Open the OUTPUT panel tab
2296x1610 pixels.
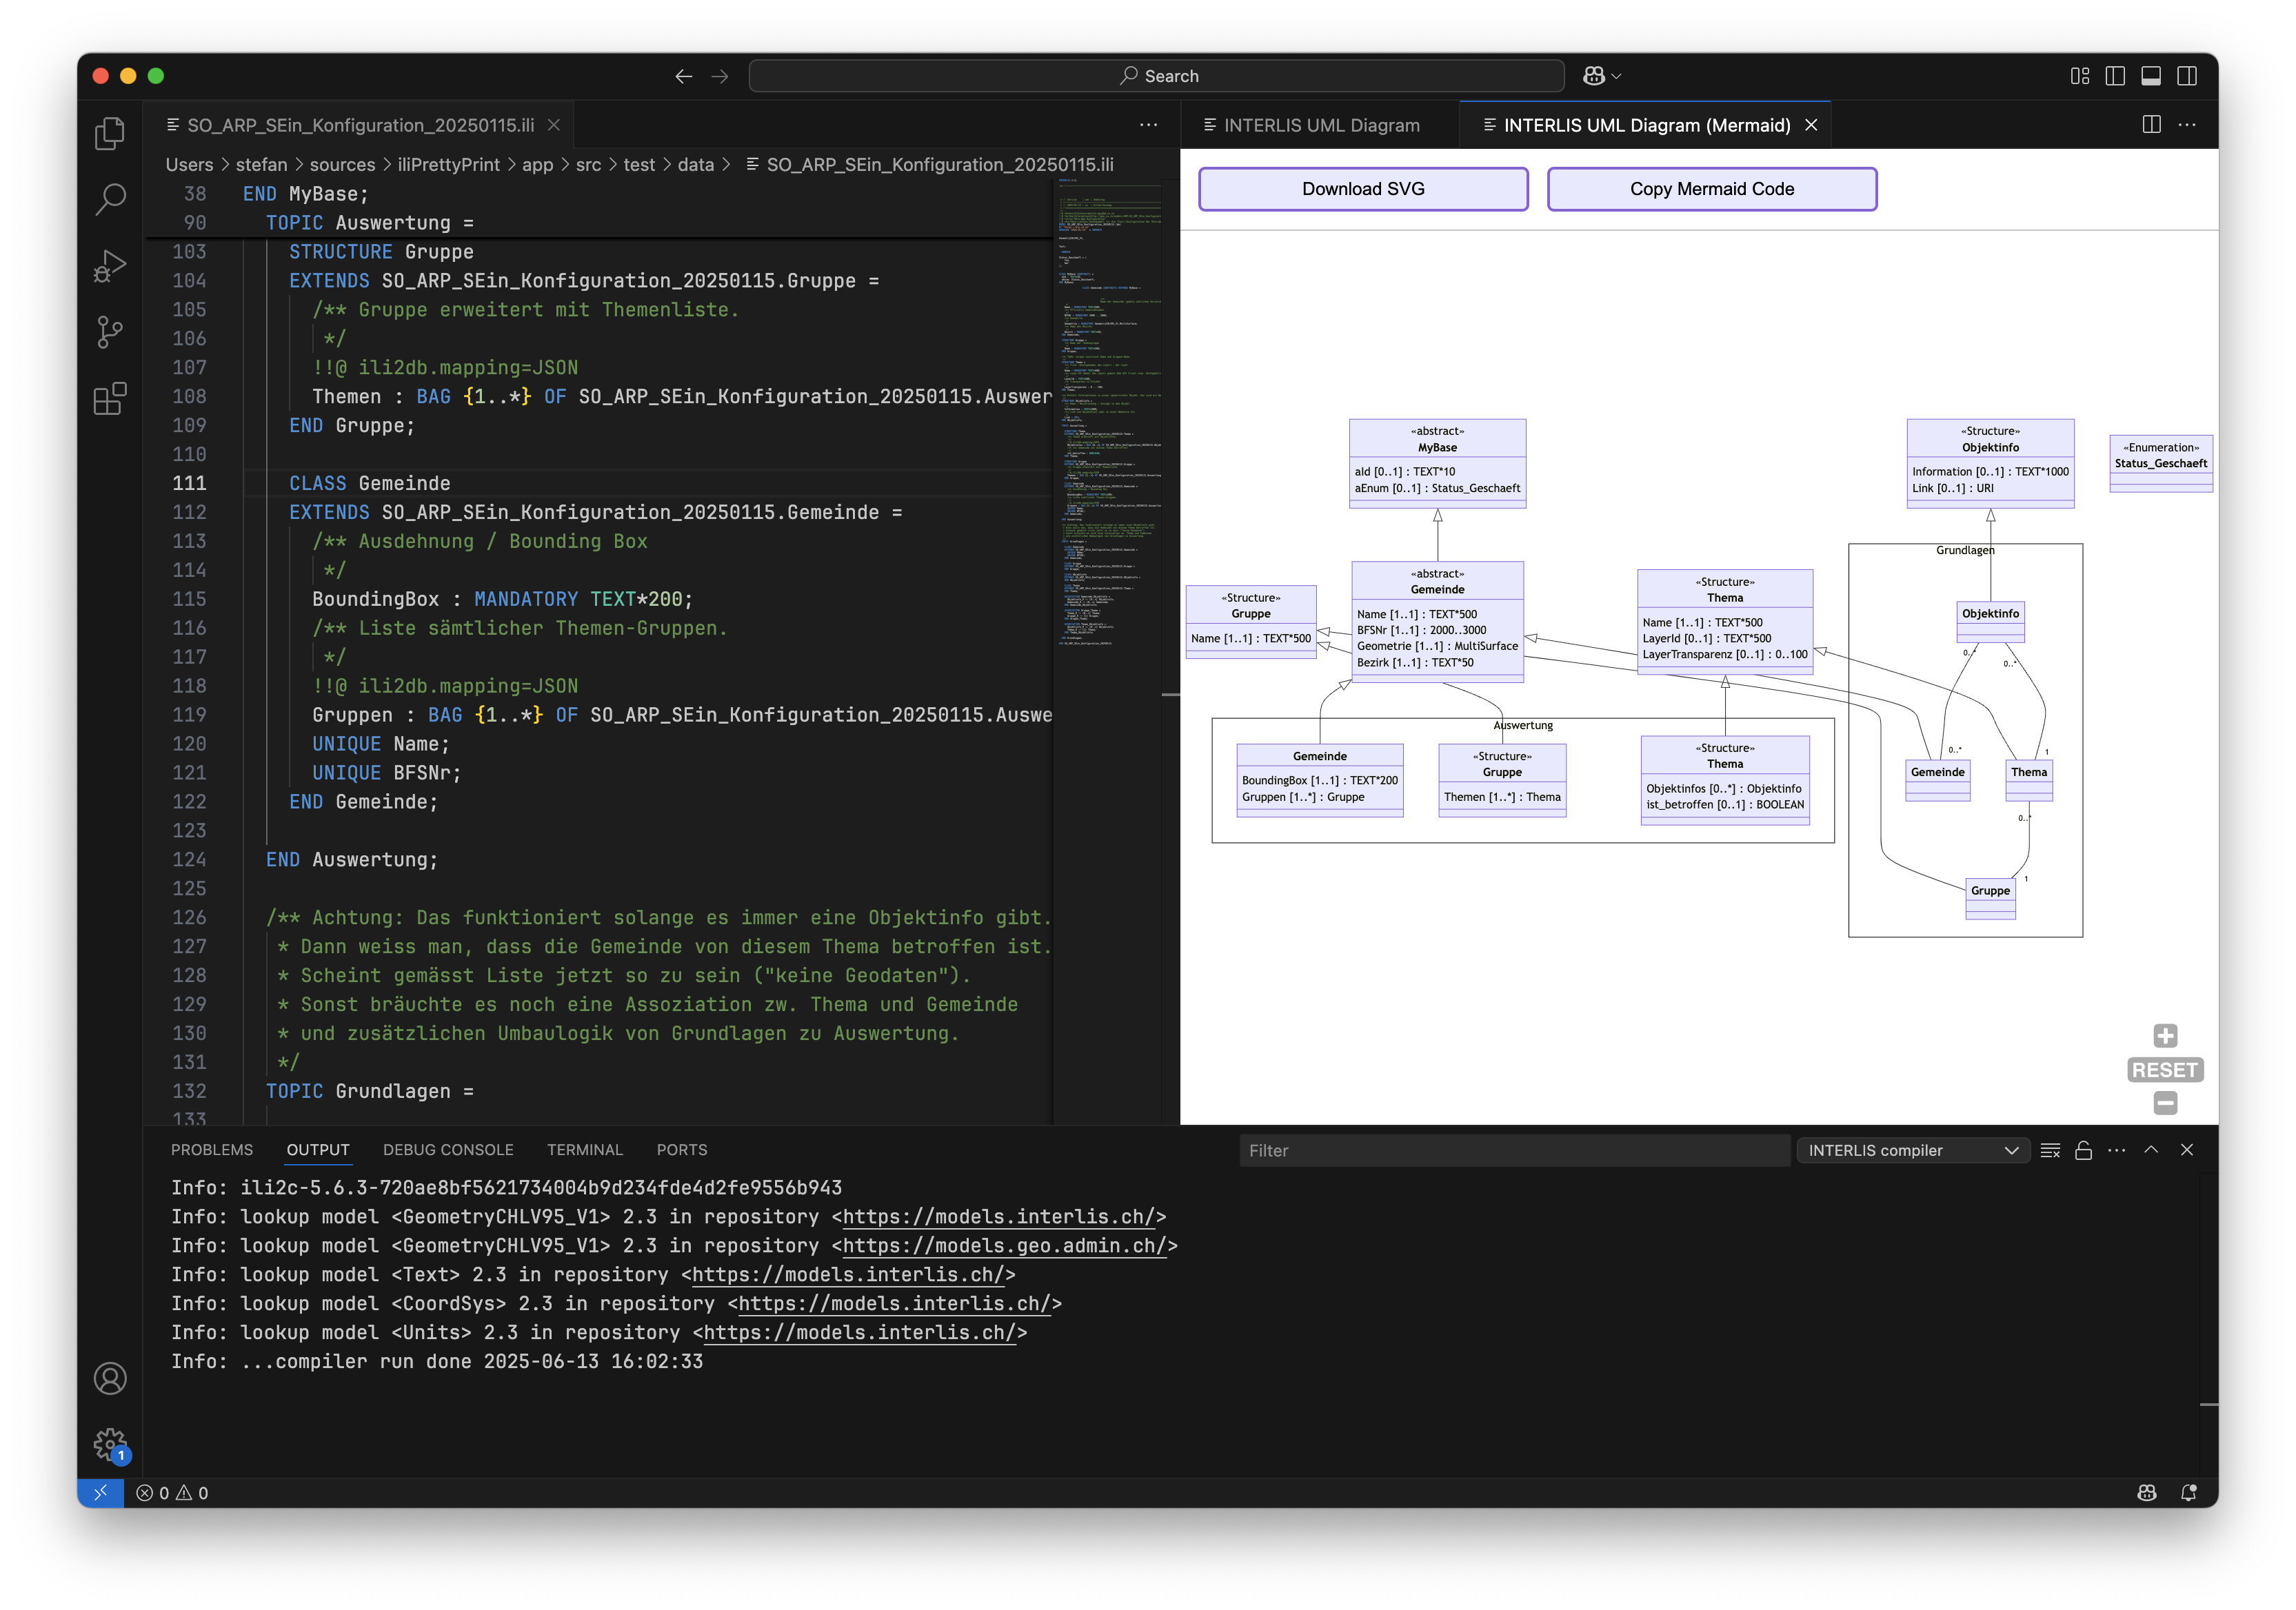tap(318, 1150)
